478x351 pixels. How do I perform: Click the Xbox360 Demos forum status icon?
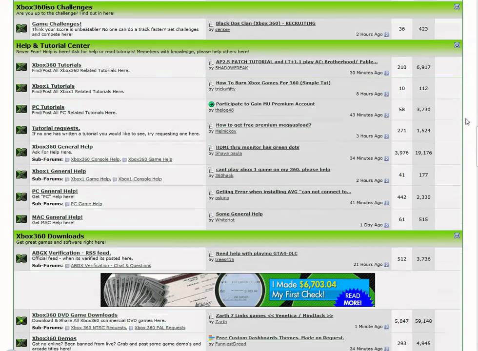pyautogui.click(x=21, y=343)
